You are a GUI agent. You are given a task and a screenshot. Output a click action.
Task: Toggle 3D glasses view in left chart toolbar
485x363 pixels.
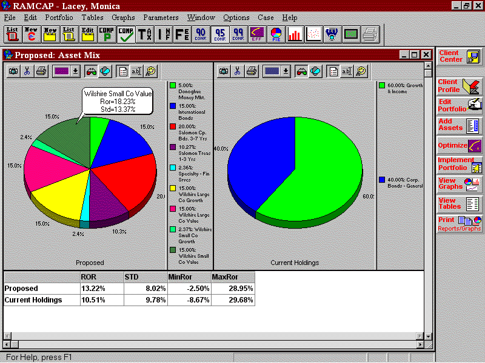point(91,71)
